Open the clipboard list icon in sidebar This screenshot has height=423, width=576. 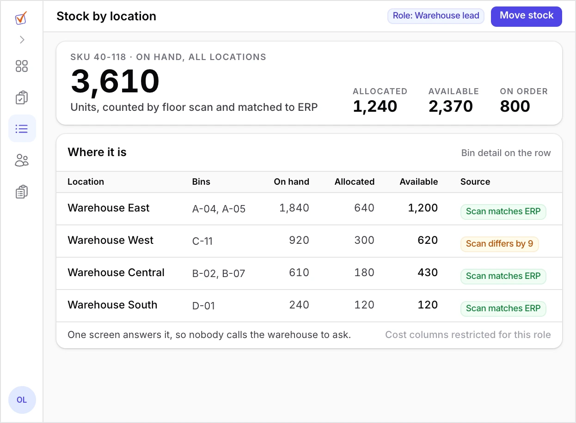[x=22, y=192]
